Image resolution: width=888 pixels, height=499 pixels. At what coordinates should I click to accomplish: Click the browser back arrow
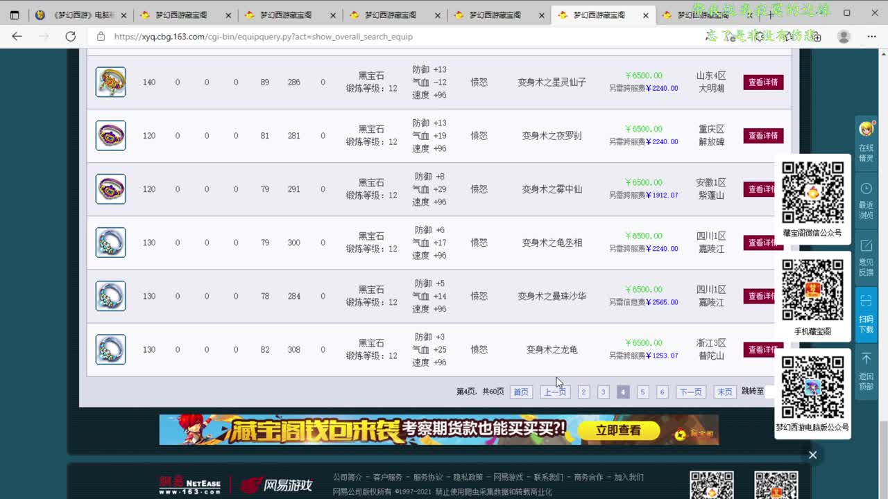coord(17,37)
